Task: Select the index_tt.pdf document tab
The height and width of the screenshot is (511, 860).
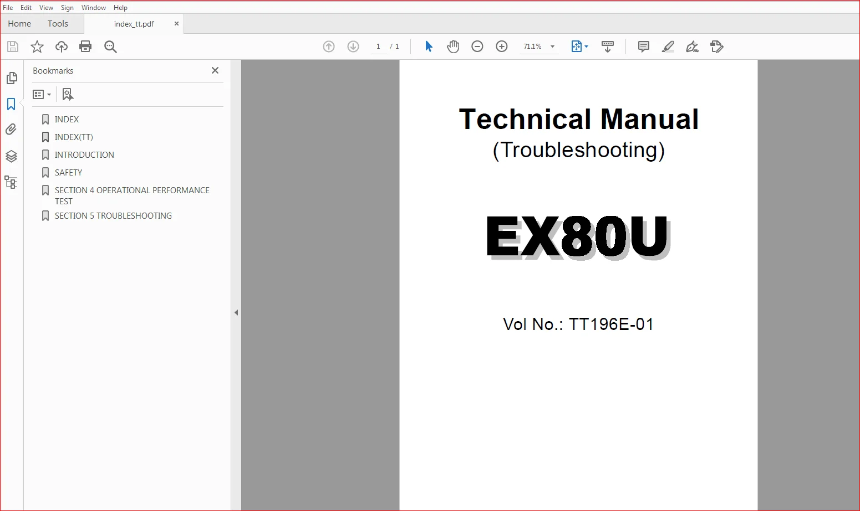Action: [x=134, y=24]
